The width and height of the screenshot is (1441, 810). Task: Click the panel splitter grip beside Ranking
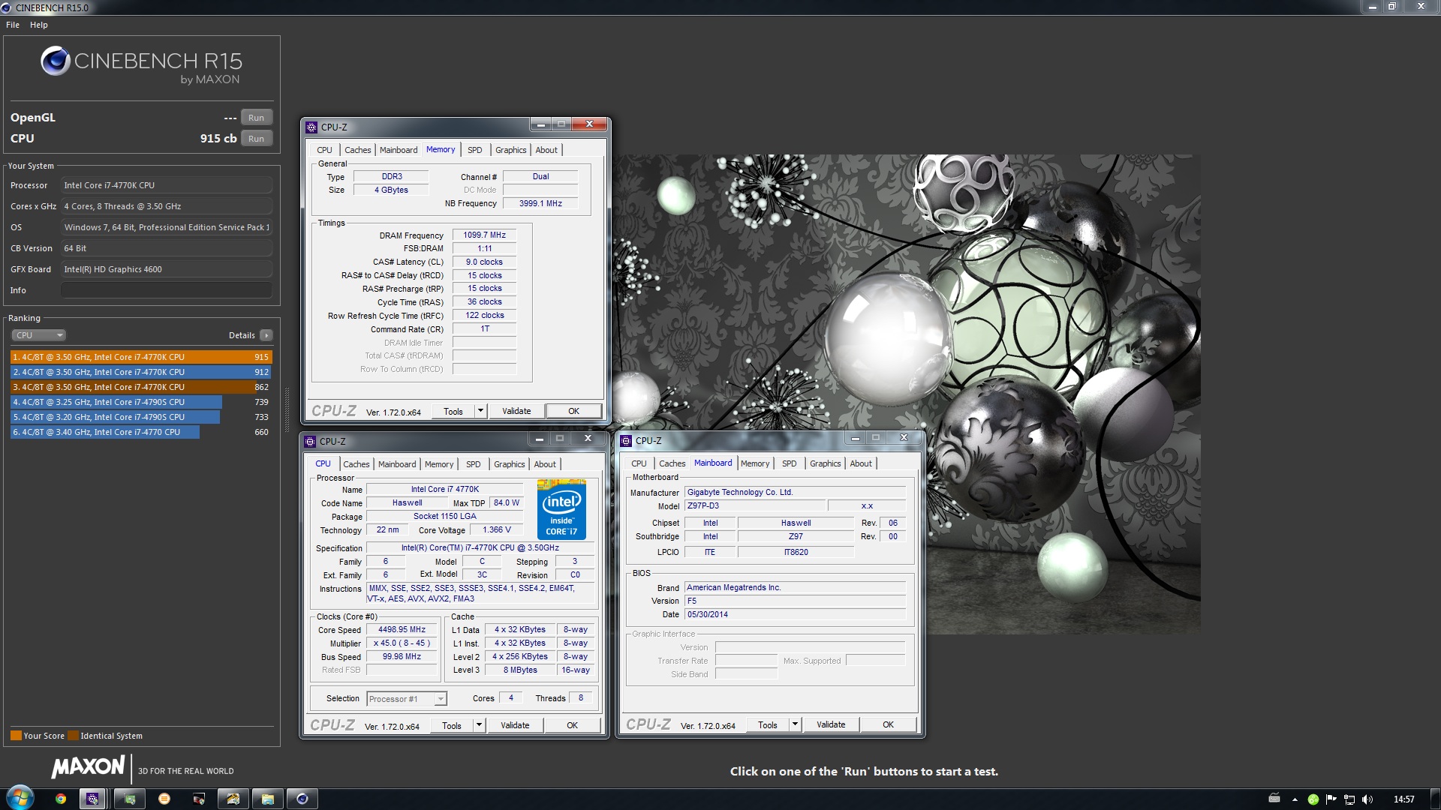tap(287, 410)
